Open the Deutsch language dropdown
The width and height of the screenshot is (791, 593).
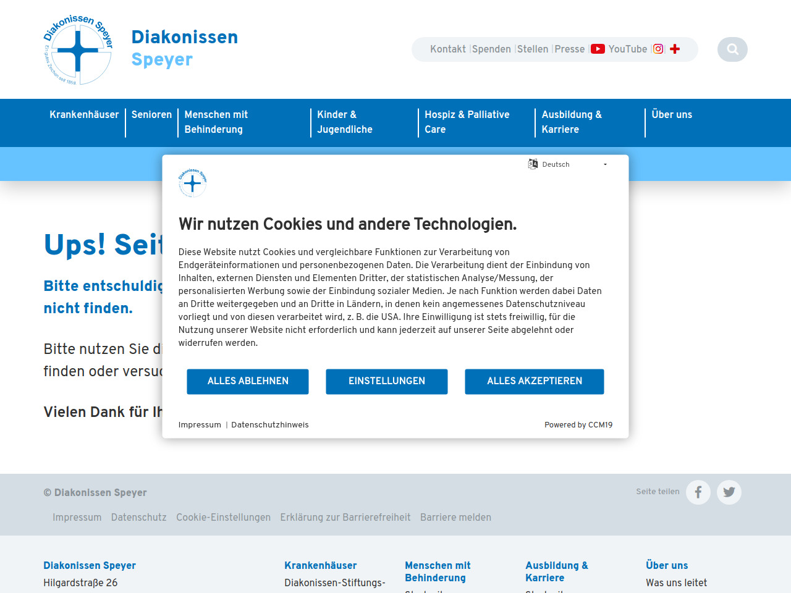[x=569, y=164]
